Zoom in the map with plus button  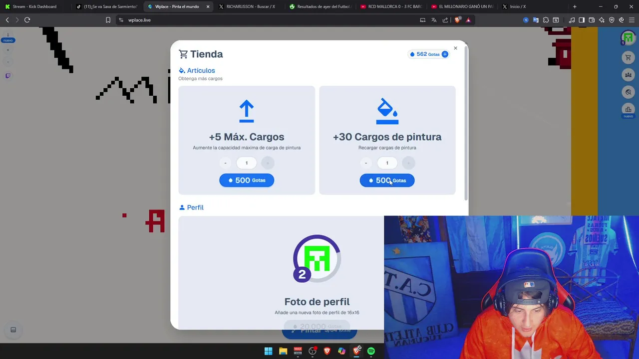click(8, 50)
